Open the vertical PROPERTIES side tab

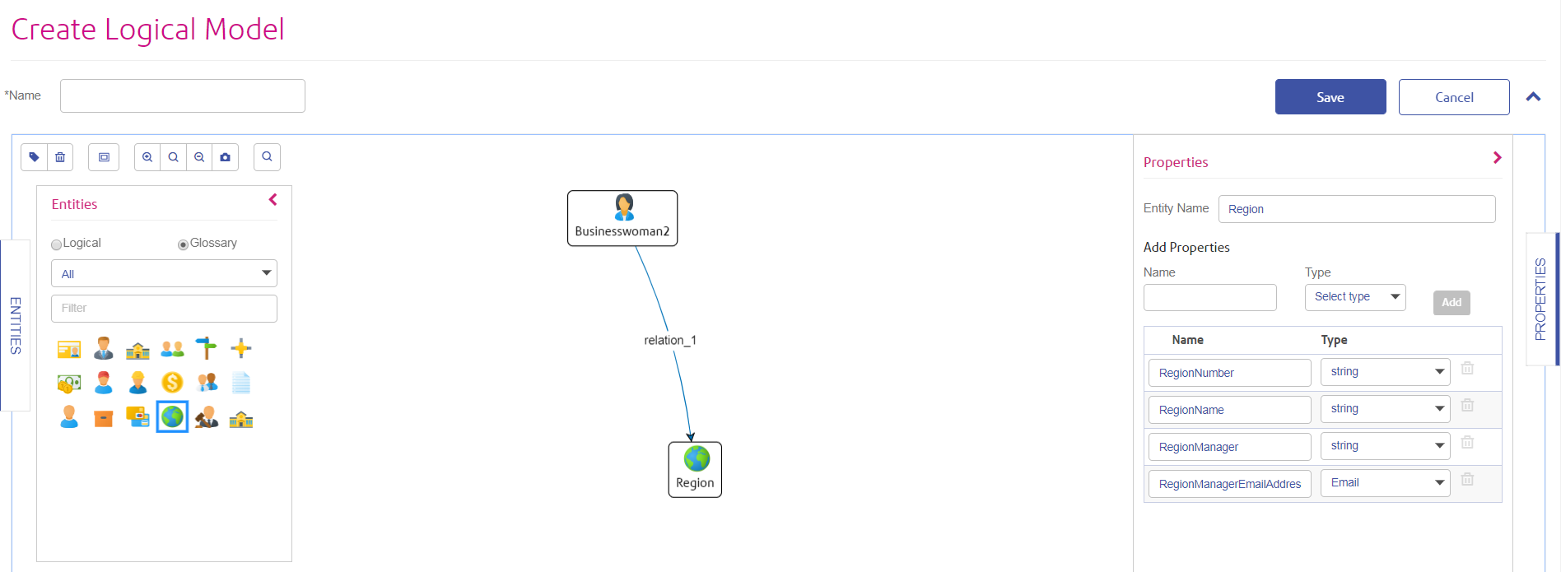(1541, 299)
